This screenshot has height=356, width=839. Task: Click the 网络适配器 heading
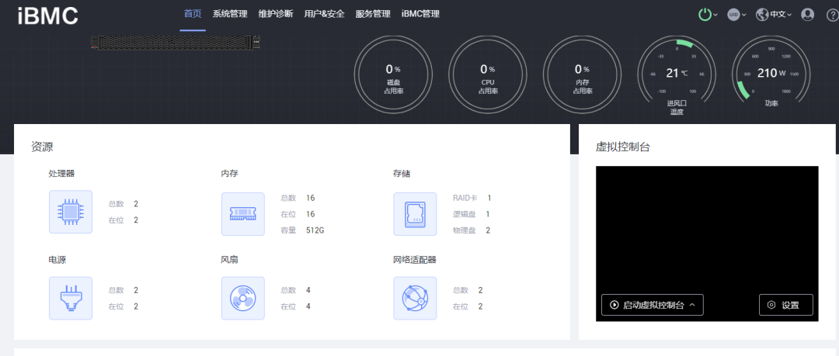pyautogui.click(x=415, y=261)
